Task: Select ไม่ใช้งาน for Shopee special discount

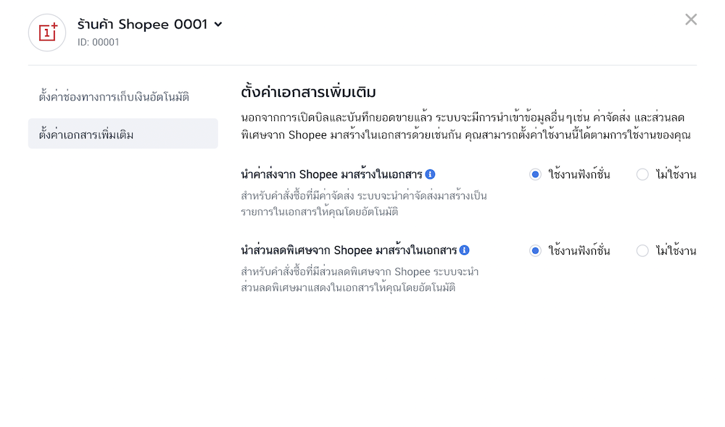Action: tap(642, 251)
